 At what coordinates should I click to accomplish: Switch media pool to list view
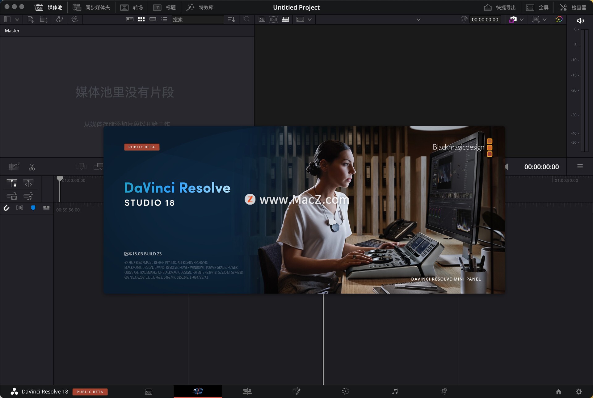164,19
